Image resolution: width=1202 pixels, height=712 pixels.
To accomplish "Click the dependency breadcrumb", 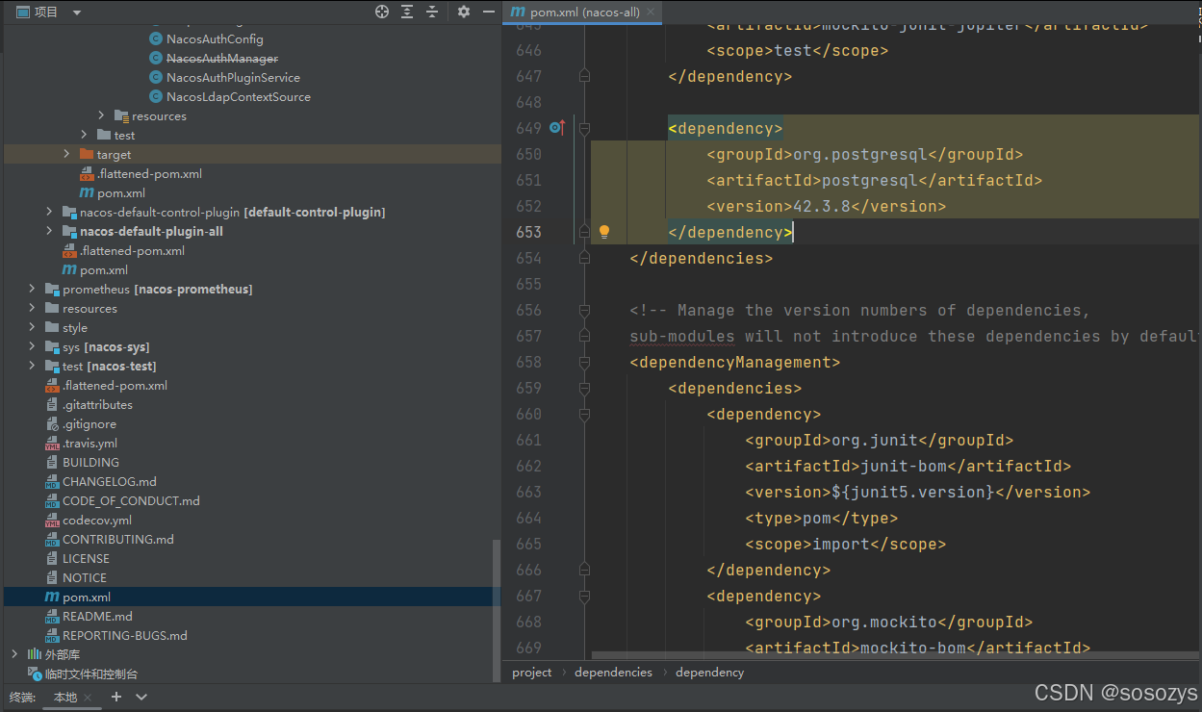I will (710, 673).
